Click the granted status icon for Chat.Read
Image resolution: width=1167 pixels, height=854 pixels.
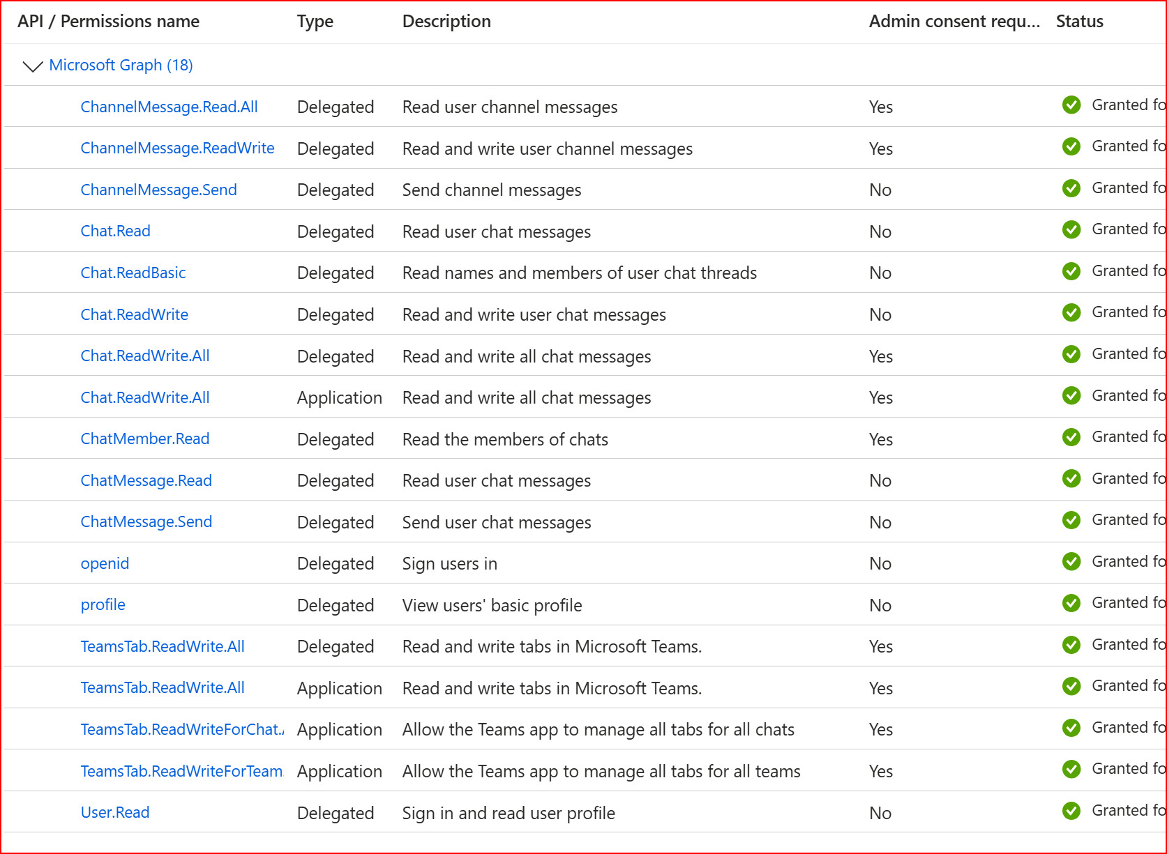(x=1071, y=229)
